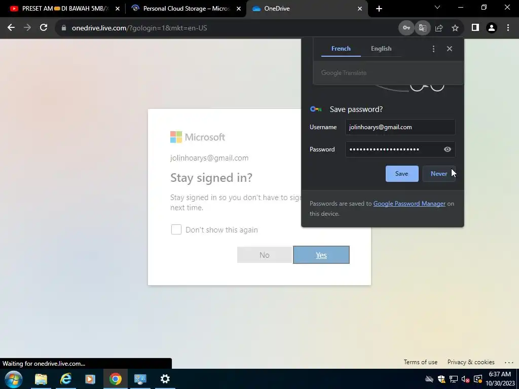Open the password key icon in address bar
The image size is (519, 389).
406,28
